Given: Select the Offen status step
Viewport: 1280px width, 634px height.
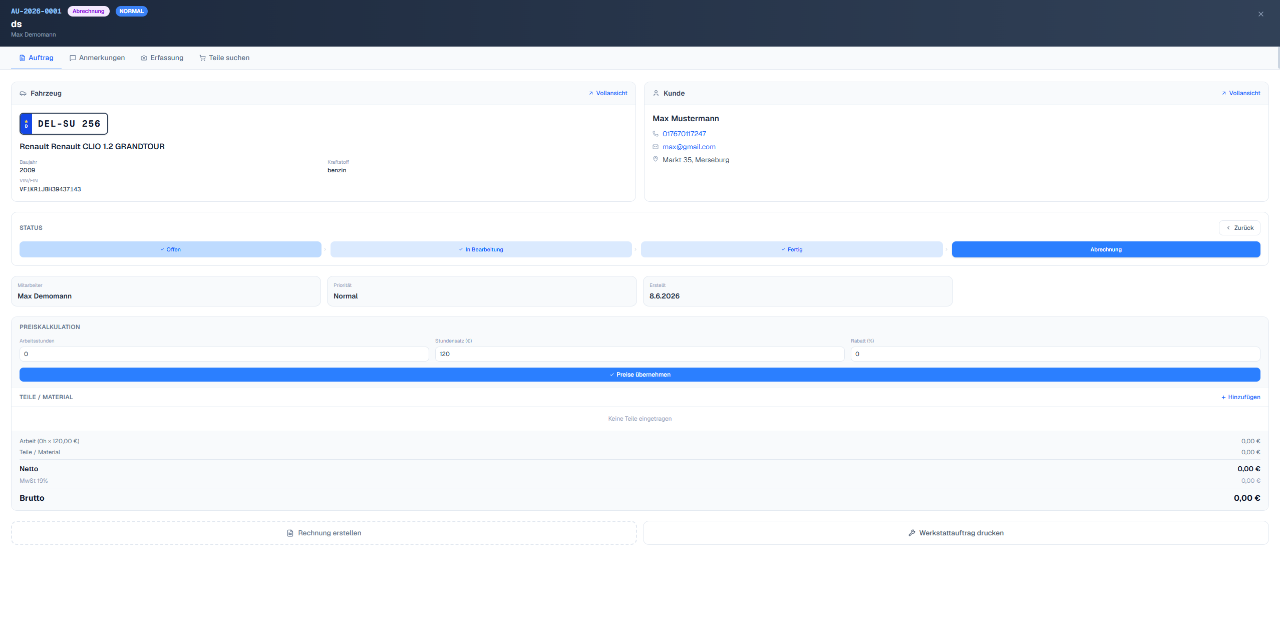Looking at the screenshot, I should 170,249.
